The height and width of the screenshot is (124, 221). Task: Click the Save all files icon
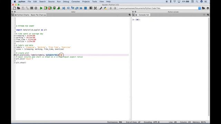click(27, 8)
